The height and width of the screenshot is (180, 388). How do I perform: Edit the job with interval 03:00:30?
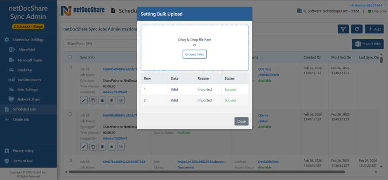click(84, 100)
